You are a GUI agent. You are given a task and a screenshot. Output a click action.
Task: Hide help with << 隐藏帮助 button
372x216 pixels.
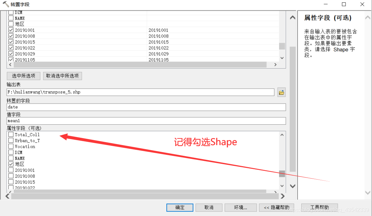click(x=276, y=208)
